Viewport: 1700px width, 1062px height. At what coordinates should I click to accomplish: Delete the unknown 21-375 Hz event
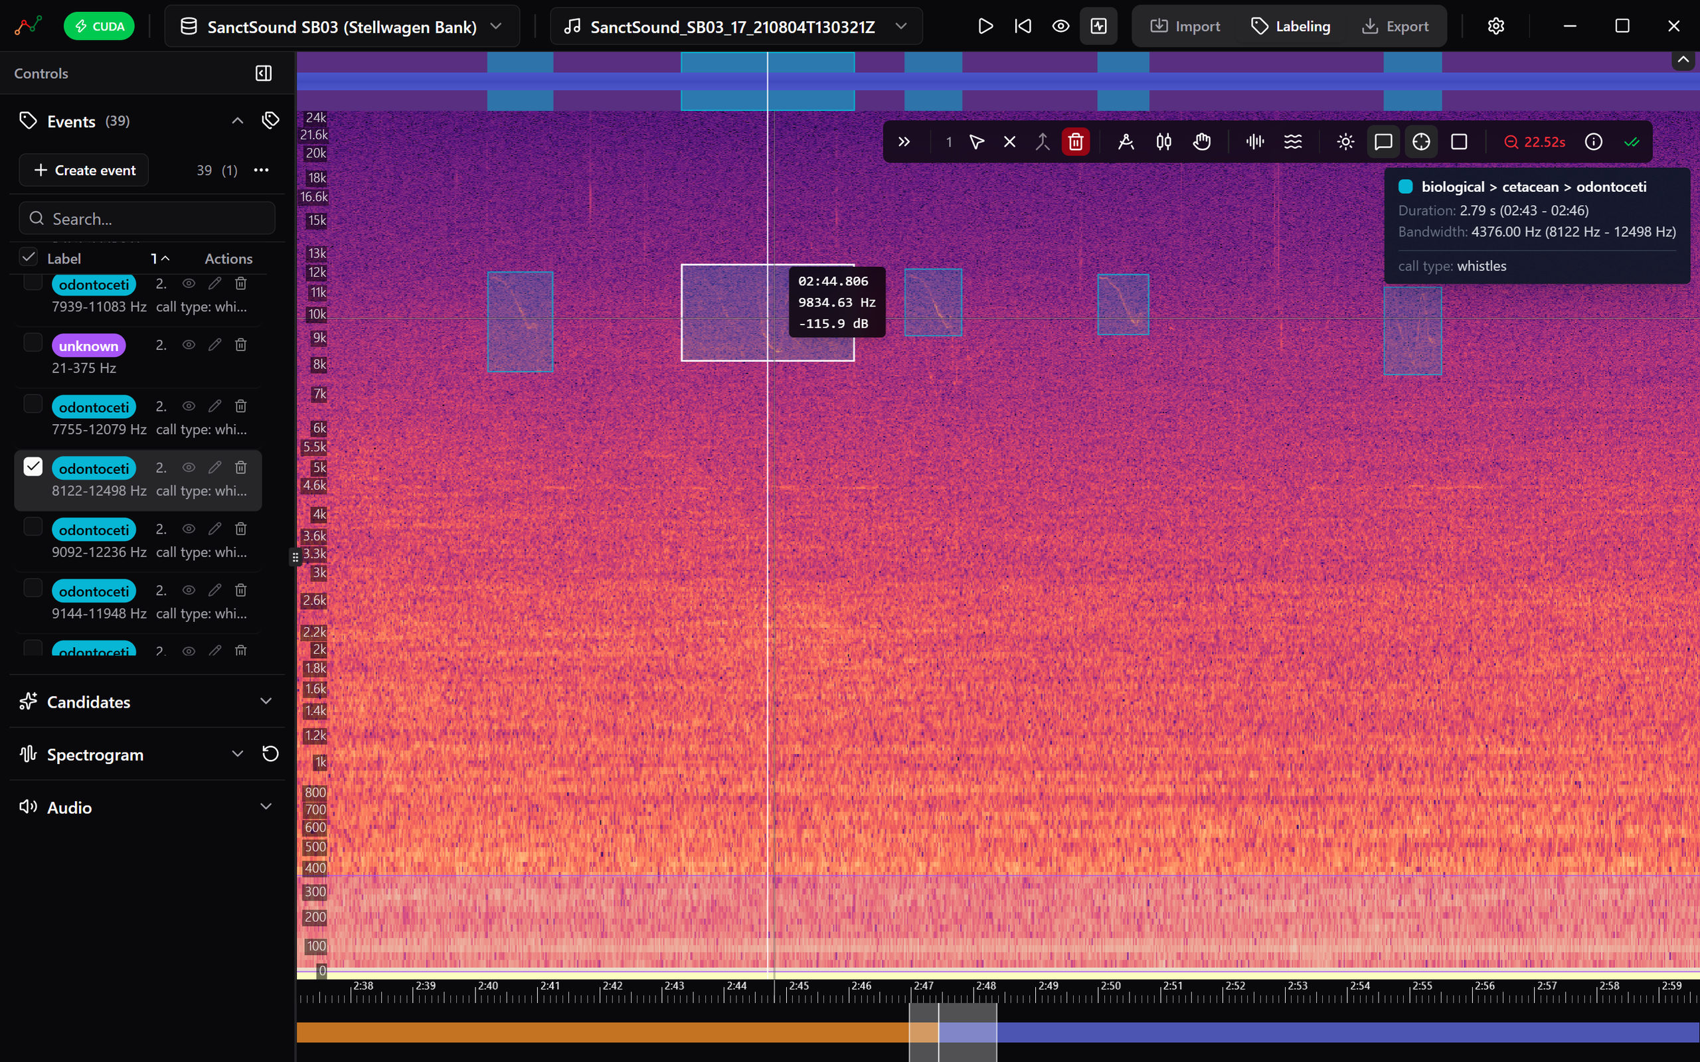pyautogui.click(x=240, y=344)
